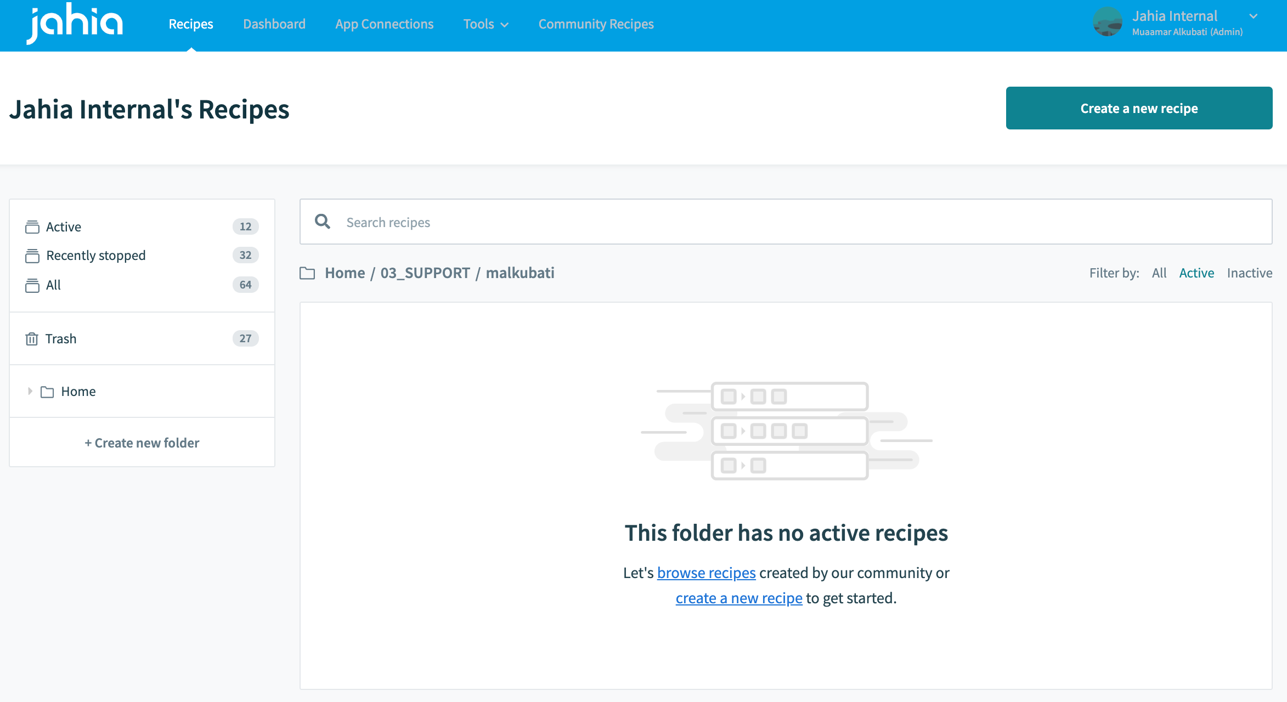This screenshot has height=702, width=1287.
Task: Open Community Recipes in the nav bar
Action: pos(596,24)
